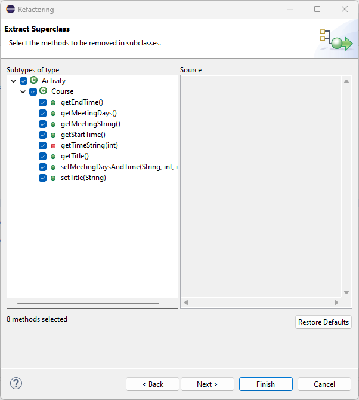Click the green public icon beside setTitle(String)
359x400 pixels.
(53, 178)
